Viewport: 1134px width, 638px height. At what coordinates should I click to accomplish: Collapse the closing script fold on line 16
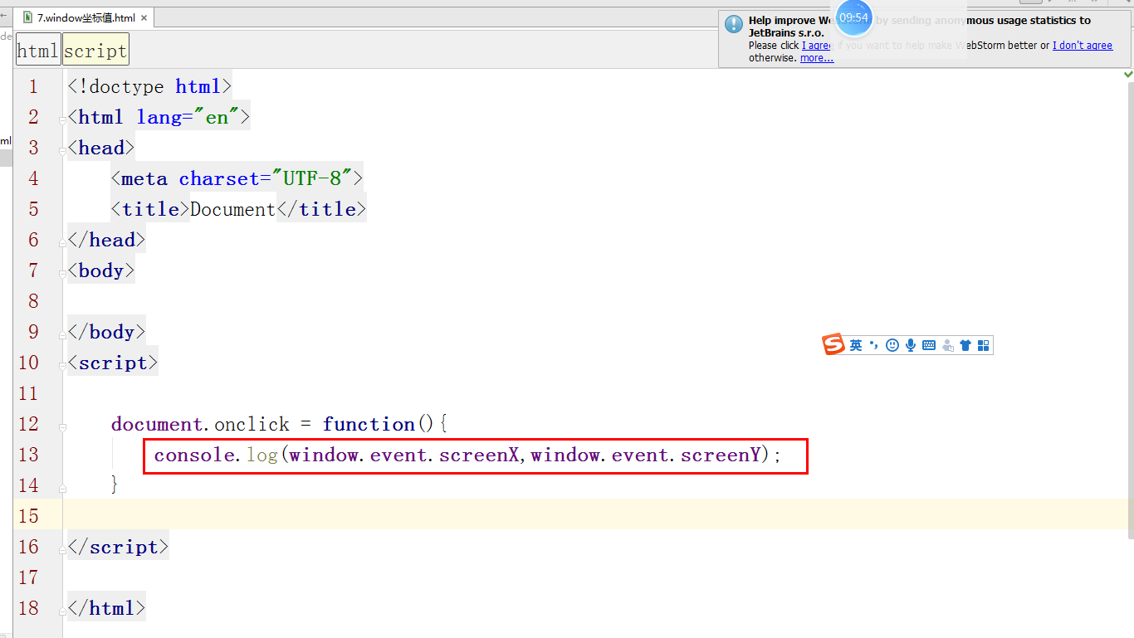63,548
